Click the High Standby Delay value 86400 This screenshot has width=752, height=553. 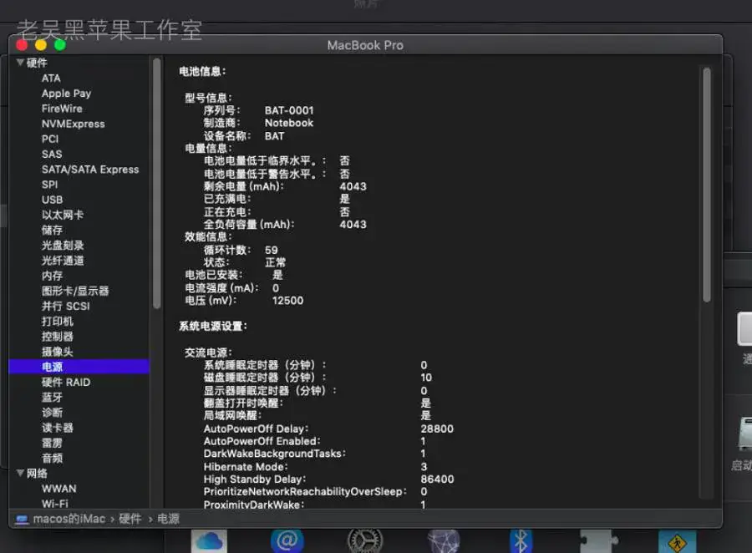437,479
